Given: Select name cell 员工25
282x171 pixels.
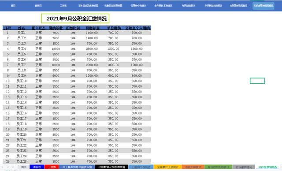Looking at the screenshot, I should (22, 161).
